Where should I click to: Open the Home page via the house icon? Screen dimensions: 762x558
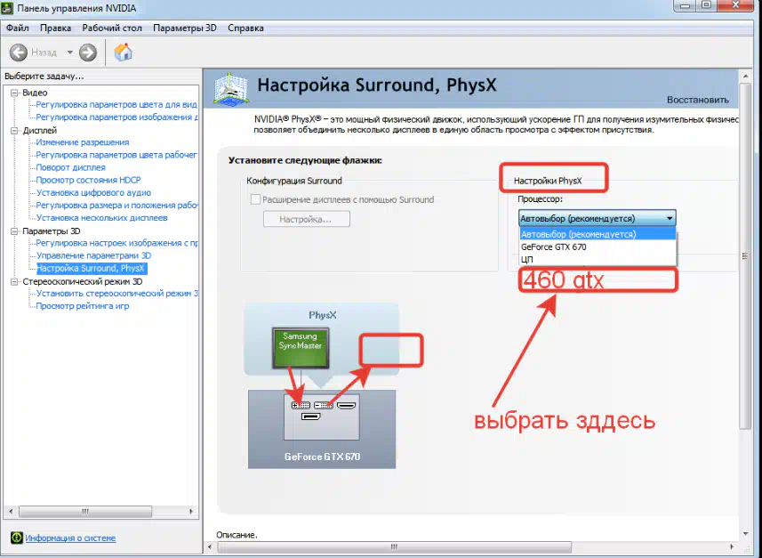(x=123, y=52)
